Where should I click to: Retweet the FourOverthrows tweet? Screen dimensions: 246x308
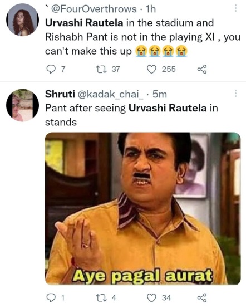[x=101, y=69]
